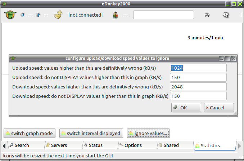Click the round globe icon in toolbar
Viewport: 244px width, 161px height.
pos(207,15)
